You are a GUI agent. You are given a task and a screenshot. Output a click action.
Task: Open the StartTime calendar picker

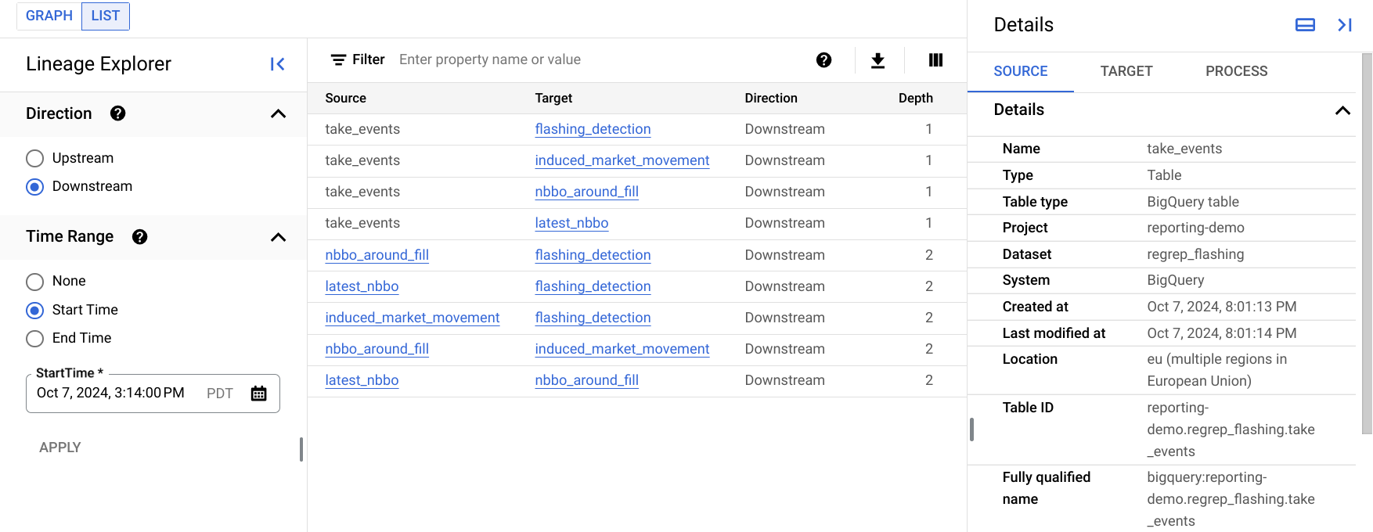[x=258, y=394]
